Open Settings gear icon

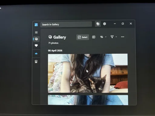104,24
